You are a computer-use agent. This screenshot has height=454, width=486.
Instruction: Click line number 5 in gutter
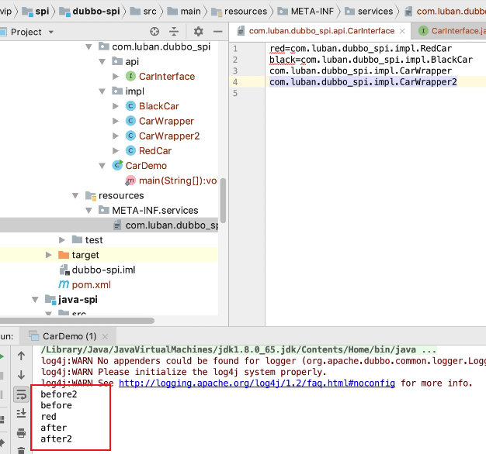235,93
